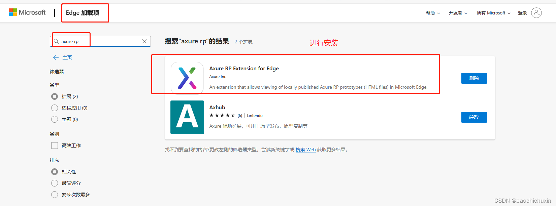Choose 安装次数最多 sort option

(55, 195)
